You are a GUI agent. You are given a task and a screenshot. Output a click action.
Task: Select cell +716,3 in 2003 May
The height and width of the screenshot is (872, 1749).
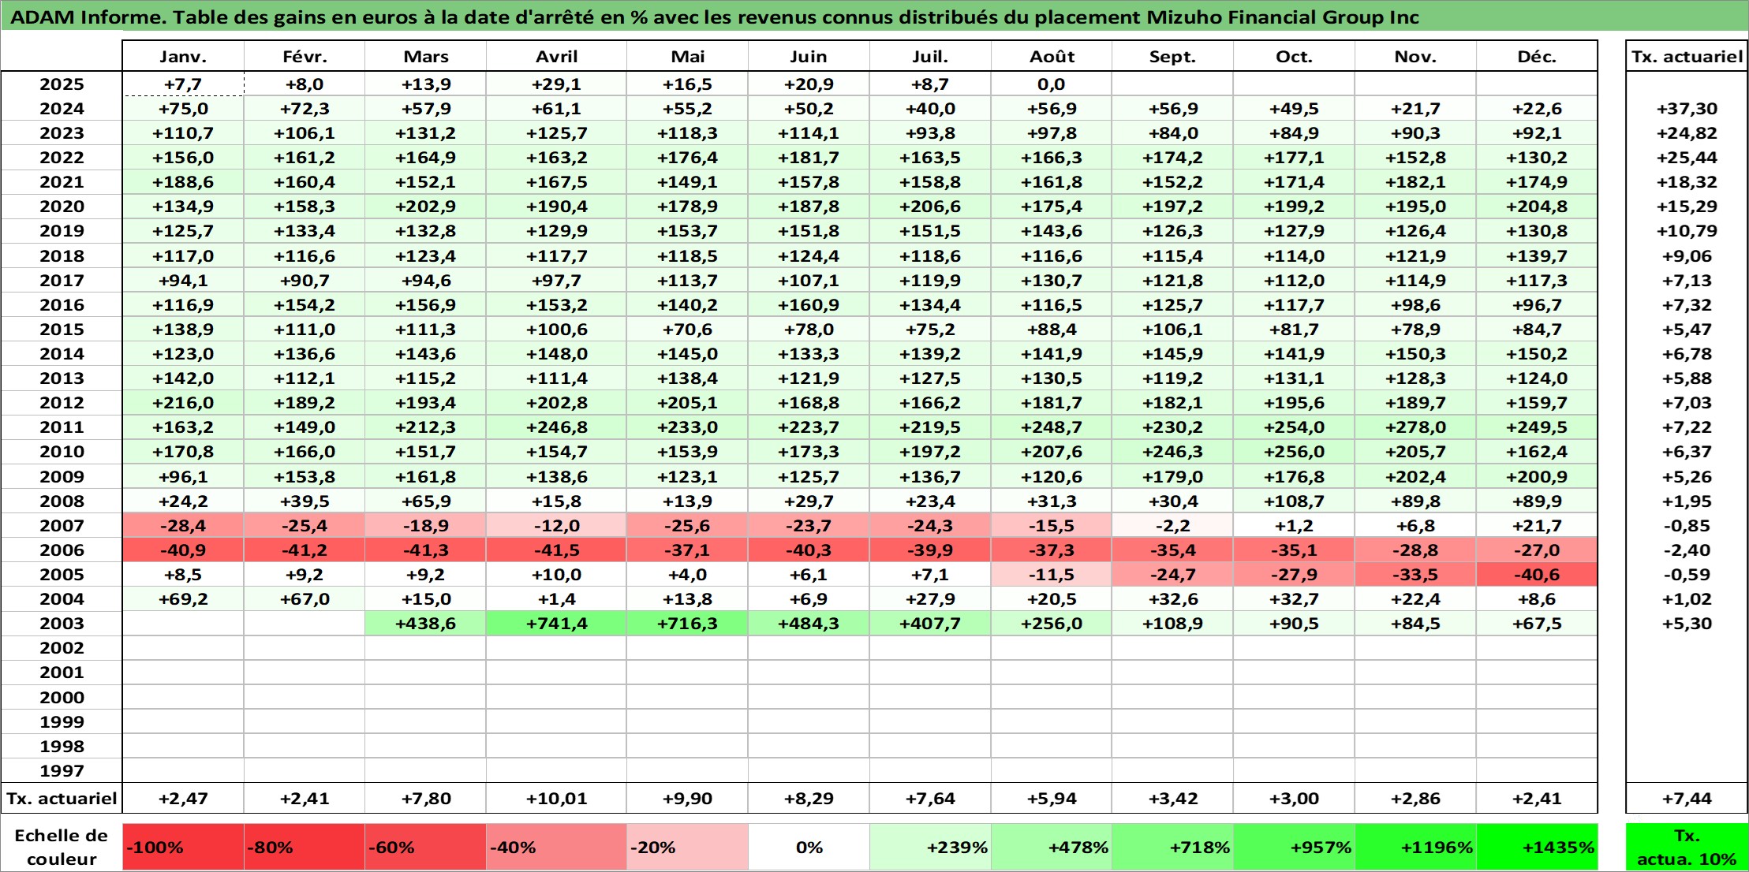(x=687, y=624)
